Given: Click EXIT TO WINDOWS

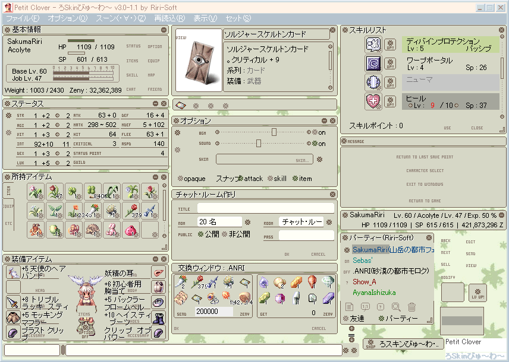Looking at the screenshot, I should point(425,184).
